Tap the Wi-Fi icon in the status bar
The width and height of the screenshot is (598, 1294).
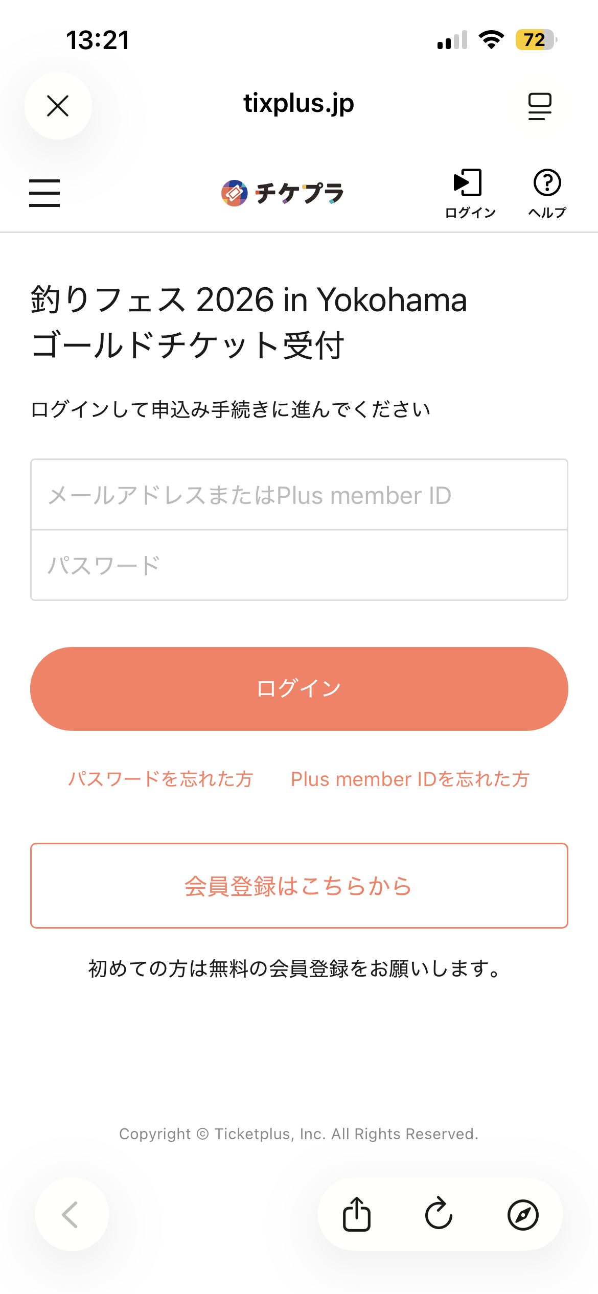[491, 40]
